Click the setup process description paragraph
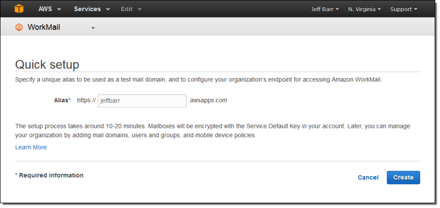 [212, 131]
